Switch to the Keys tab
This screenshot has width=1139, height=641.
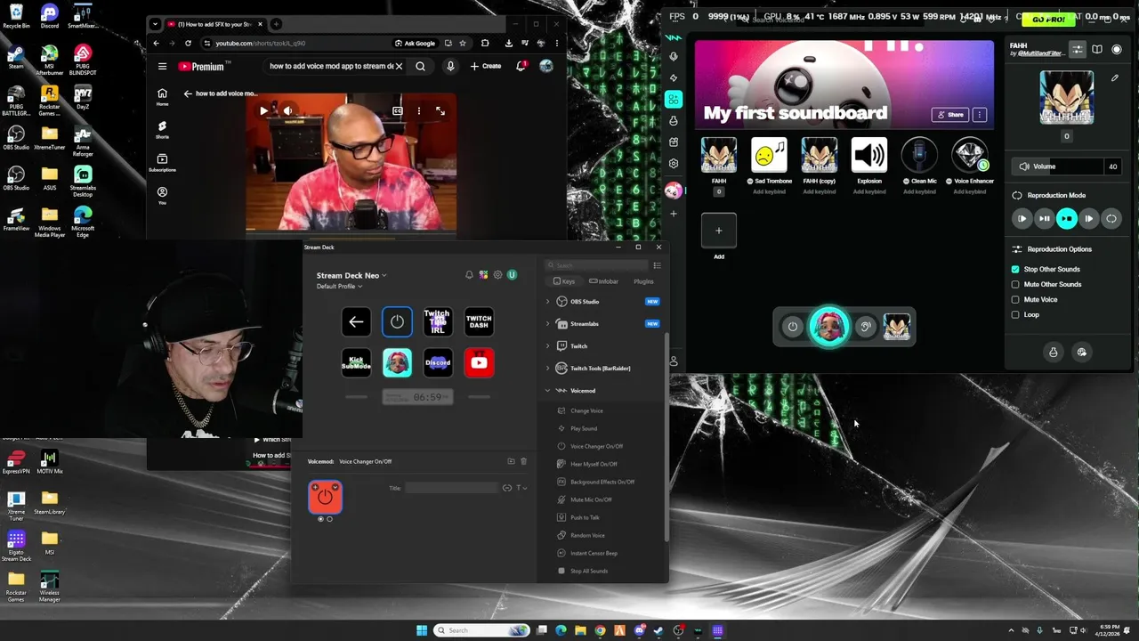(564, 281)
